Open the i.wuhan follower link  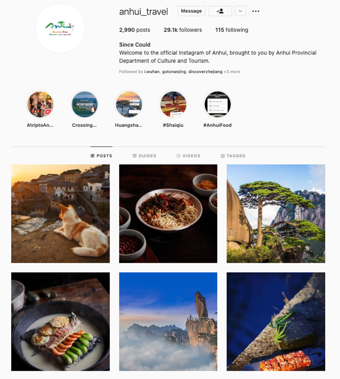point(152,72)
